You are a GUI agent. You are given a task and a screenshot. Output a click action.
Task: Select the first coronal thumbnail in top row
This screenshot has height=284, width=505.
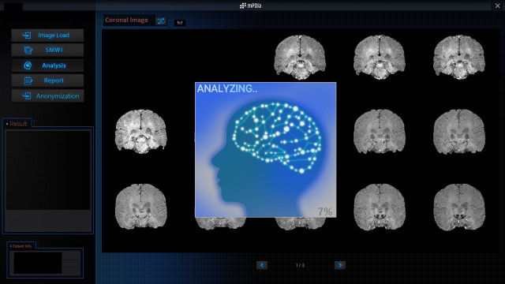[300, 58]
